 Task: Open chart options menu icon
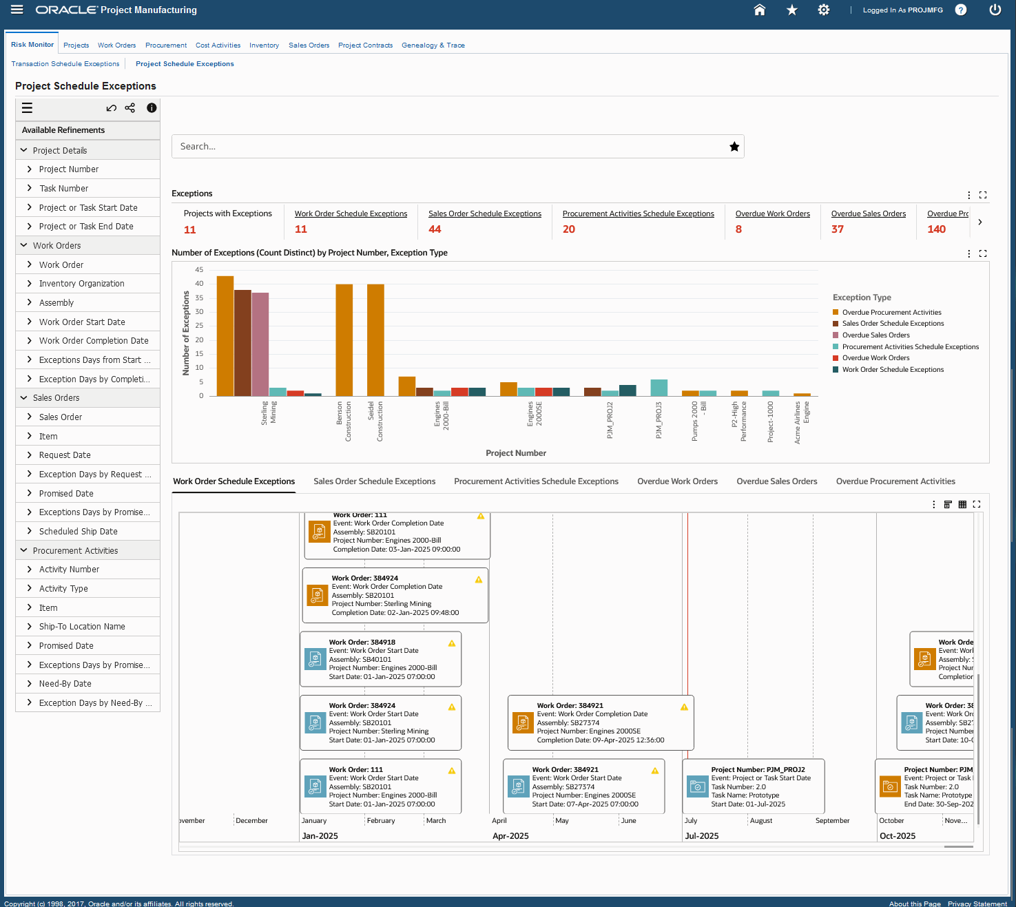968,253
